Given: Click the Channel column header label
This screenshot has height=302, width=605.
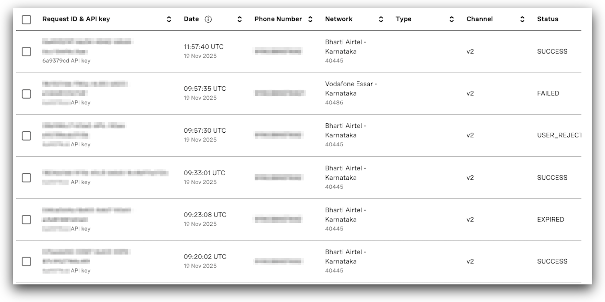Looking at the screenshot, I should pyautogui.click(x=479, y=19).
